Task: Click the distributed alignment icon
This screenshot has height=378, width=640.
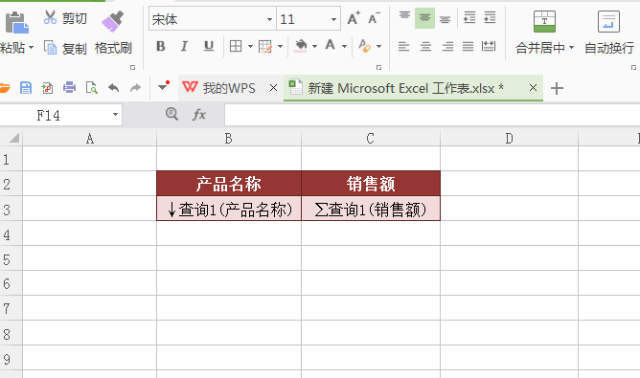Action: point(489,47)
